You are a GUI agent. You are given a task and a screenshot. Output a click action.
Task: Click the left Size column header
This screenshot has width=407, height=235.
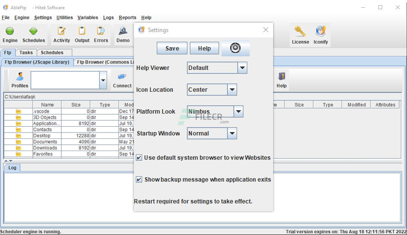coord(76,105)
